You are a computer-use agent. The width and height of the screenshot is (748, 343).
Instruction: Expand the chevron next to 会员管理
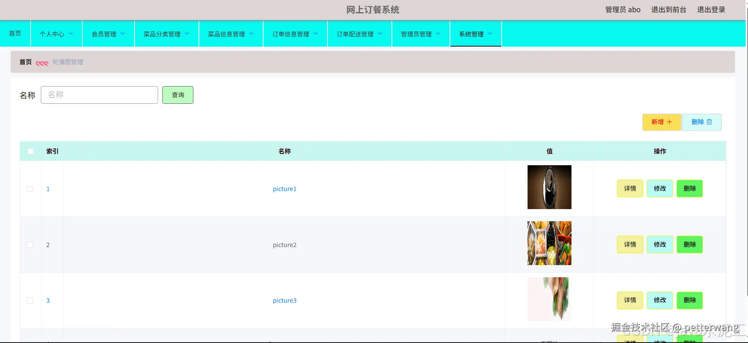point(123,34)
